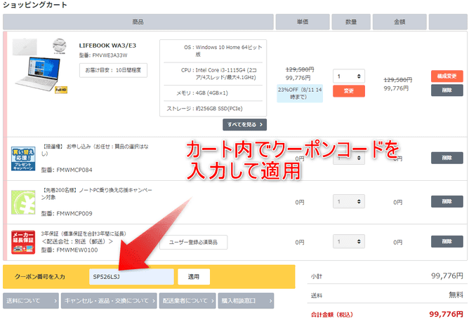Click the maker extended warranty icon
This screenshot has width=476, height=319.
point(22,242)
